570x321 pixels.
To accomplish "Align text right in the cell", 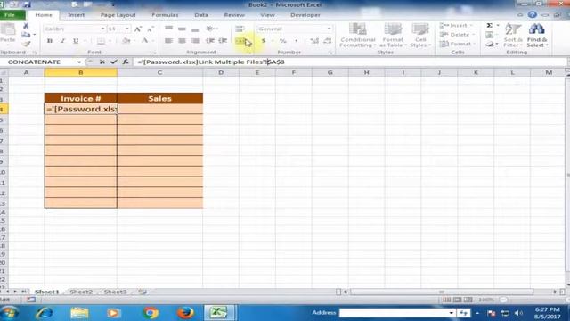I will [195, 41].
